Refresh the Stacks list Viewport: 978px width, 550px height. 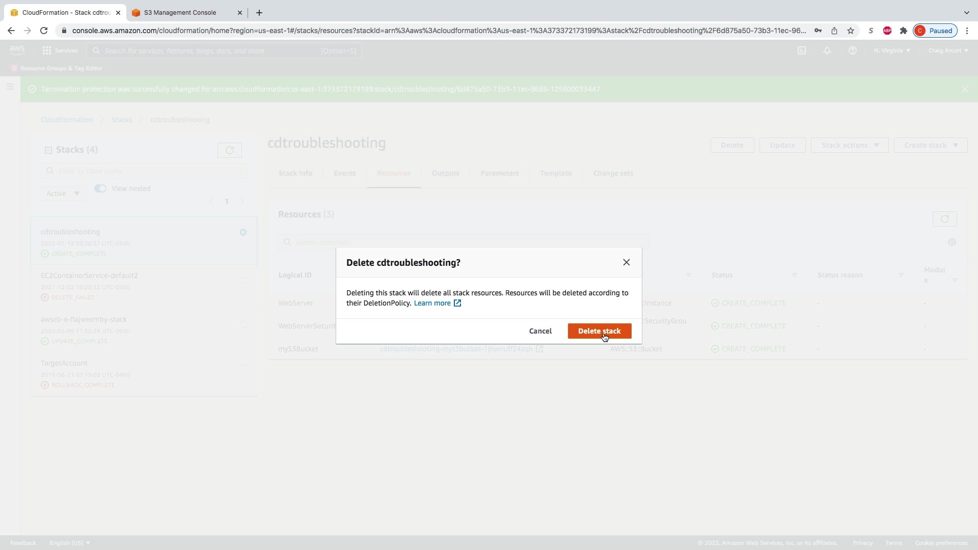pos(229,150)
